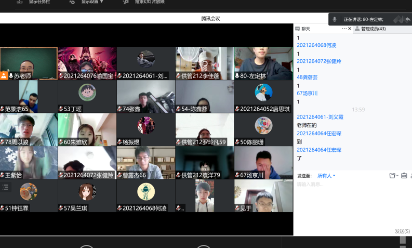Open the chat panel three-dots menu

pos(344,29)
